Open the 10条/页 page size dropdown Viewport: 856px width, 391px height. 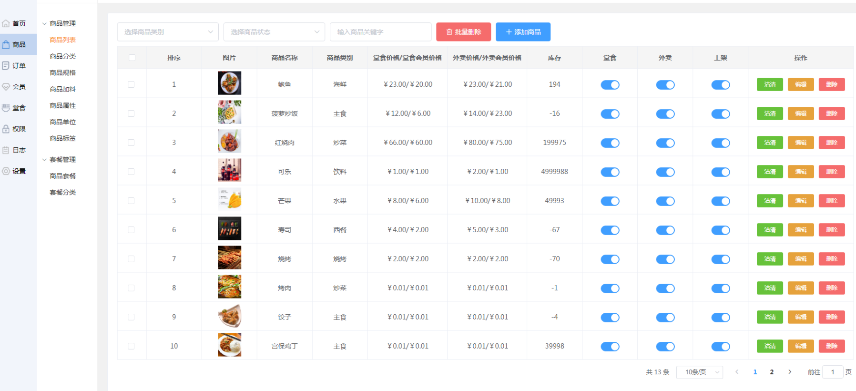(700, 372)
